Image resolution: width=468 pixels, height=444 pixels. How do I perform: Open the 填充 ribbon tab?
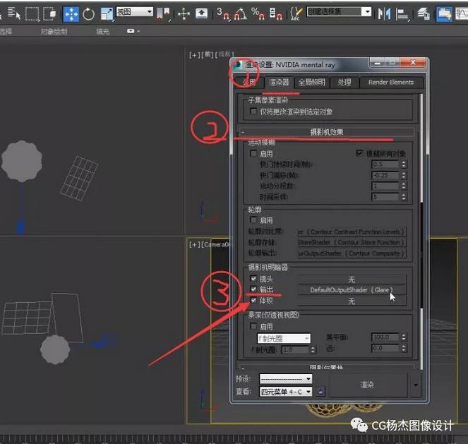point(102,31)
